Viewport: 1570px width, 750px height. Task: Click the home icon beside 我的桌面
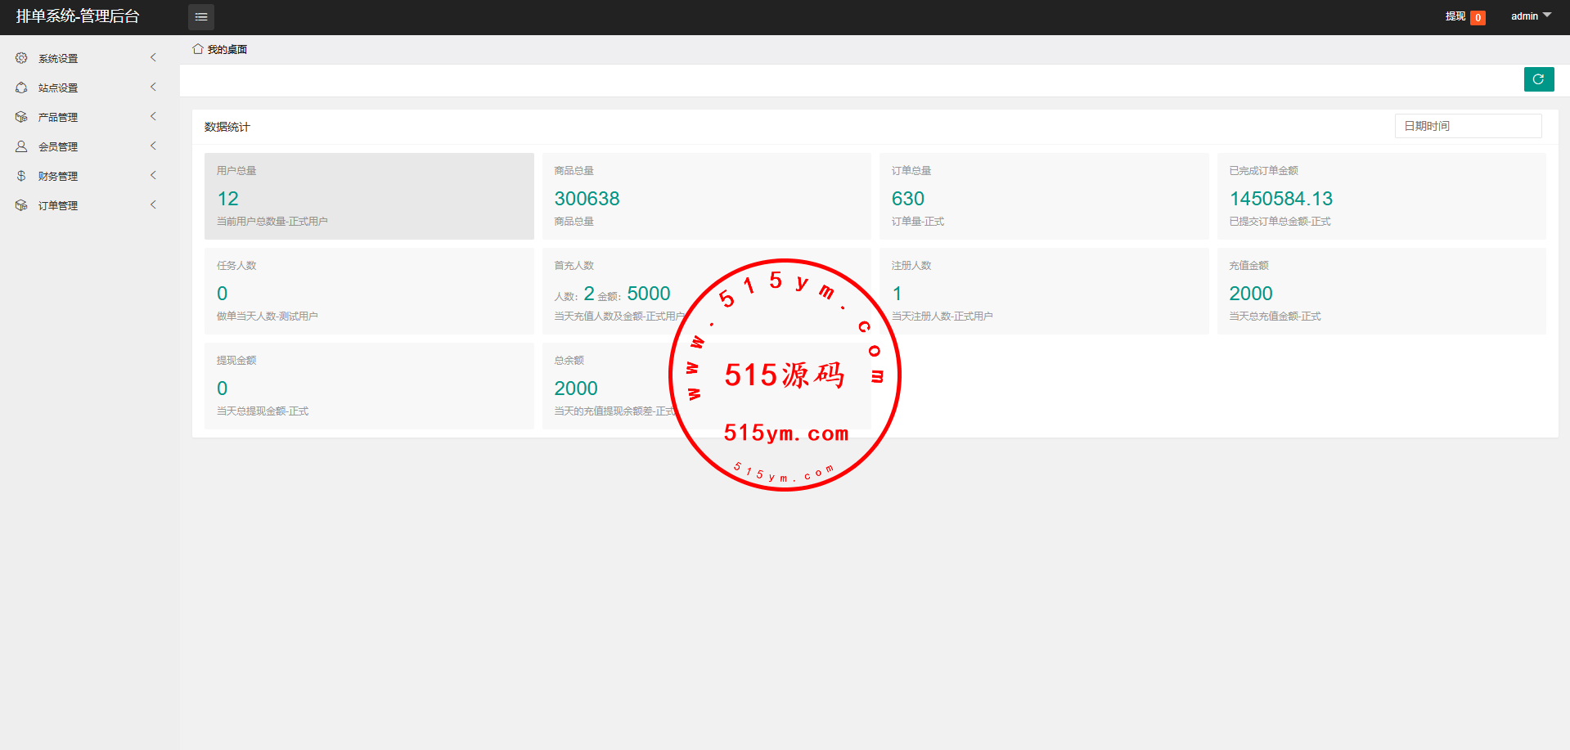point(197,49)
